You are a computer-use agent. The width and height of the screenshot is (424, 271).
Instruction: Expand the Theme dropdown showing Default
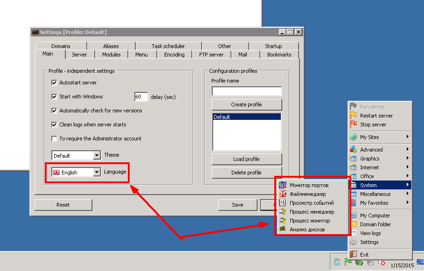97,155
